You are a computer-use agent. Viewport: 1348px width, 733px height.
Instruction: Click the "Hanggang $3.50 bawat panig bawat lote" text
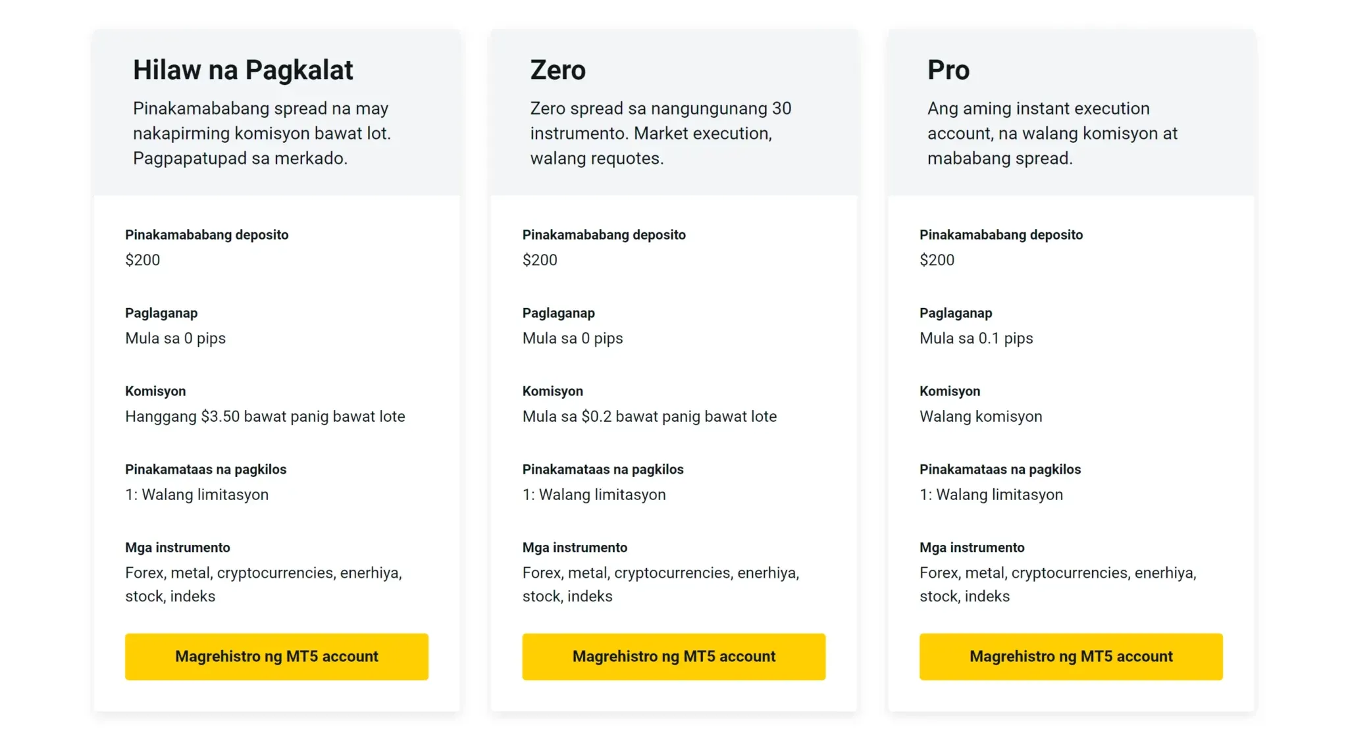pos(265,417)
